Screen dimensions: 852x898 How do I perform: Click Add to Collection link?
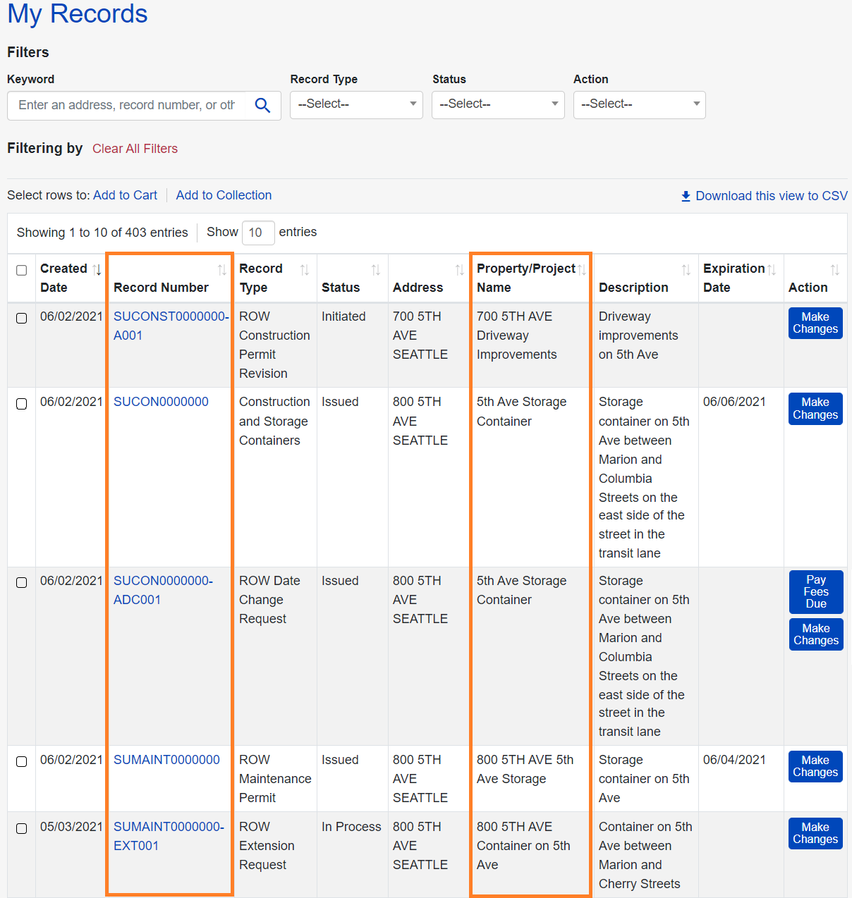(x=224, y=195)
